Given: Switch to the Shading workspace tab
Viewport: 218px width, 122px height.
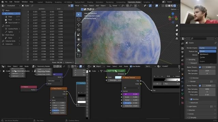Looking at the screenshot, I should click(90, 2).
